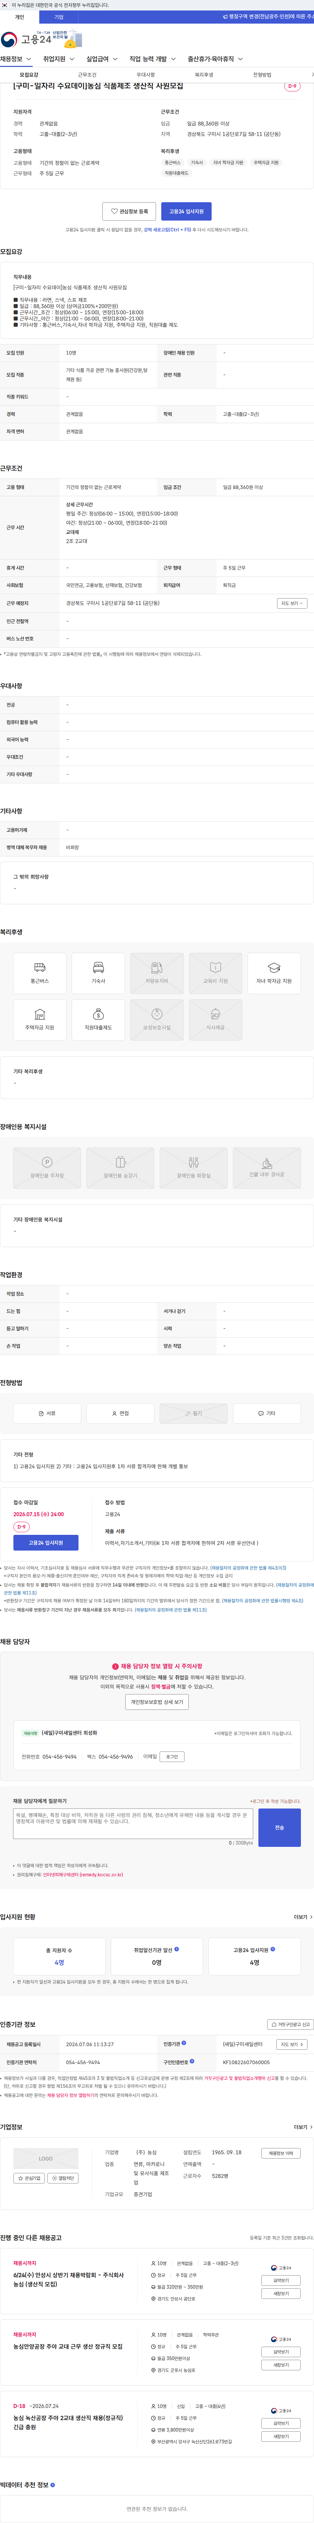Open 지도 보기 dropdown beside 근무 예정지
Image resolution: width=314 pixels, height=2523 pixels.
click(x=291, y=603)
